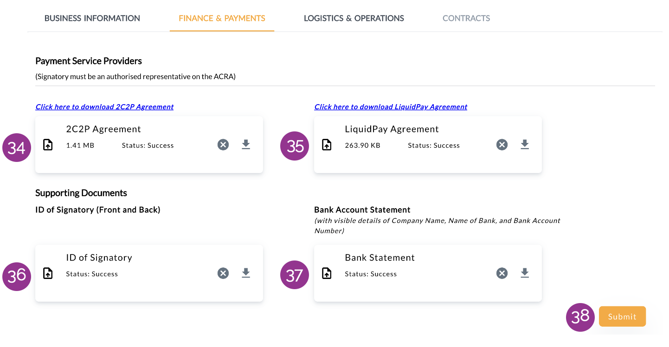Remove the uploaded Bank Statement file

click(502, 273)
